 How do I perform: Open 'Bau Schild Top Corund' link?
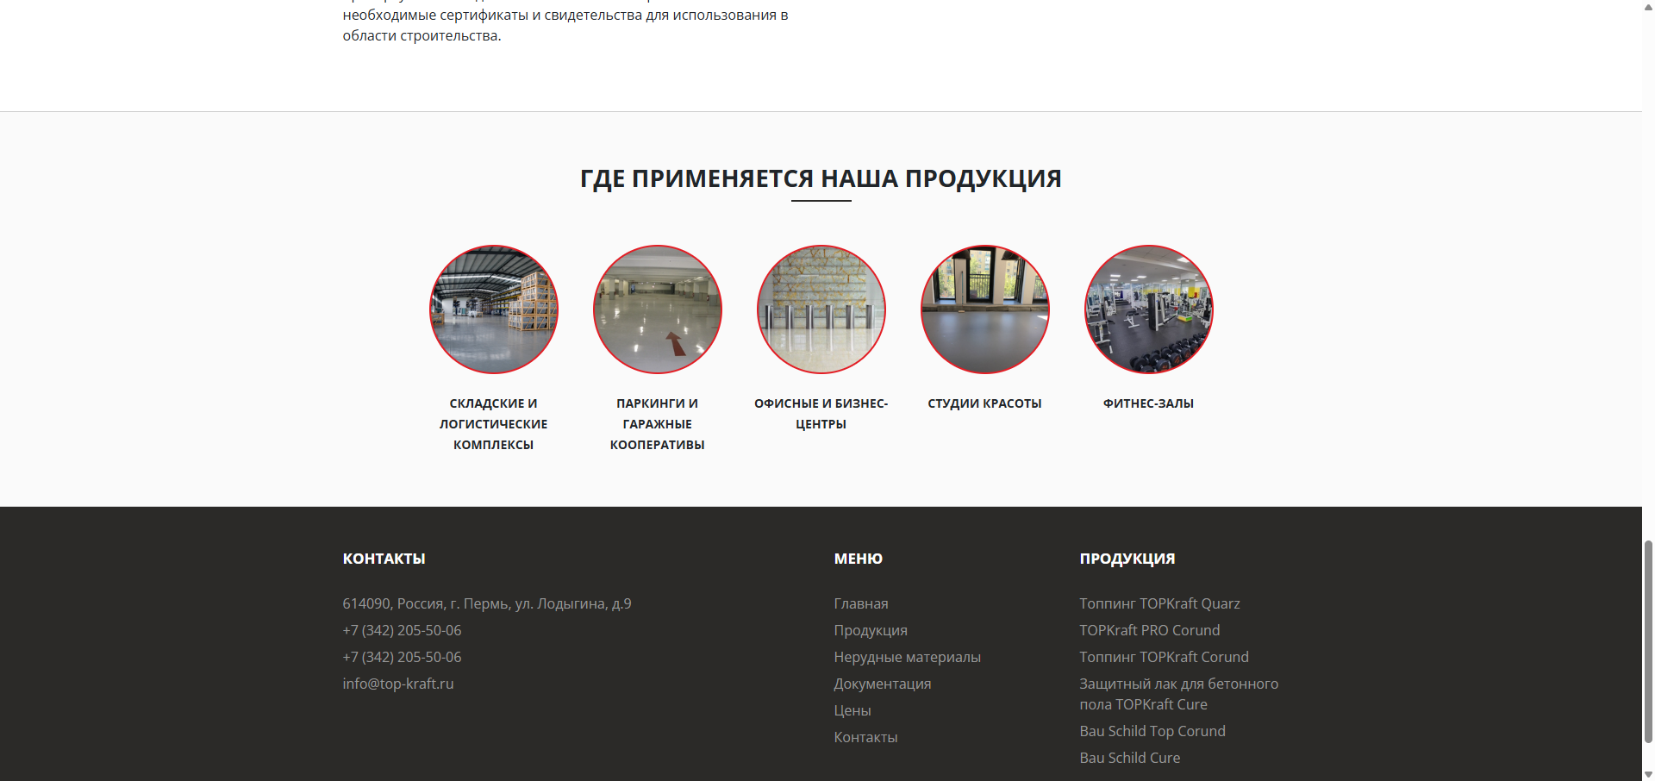click(1152, 731)
